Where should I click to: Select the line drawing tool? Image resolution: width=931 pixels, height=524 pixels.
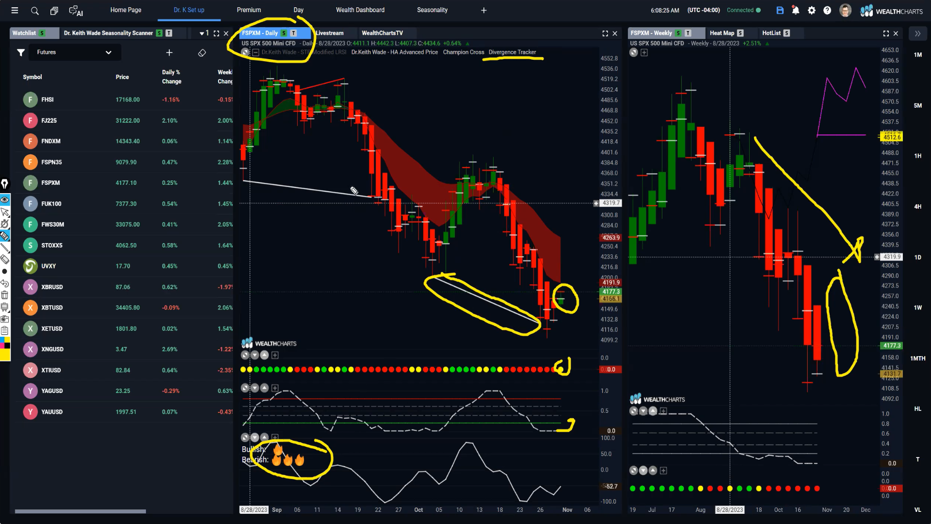[x=5, y=247]
